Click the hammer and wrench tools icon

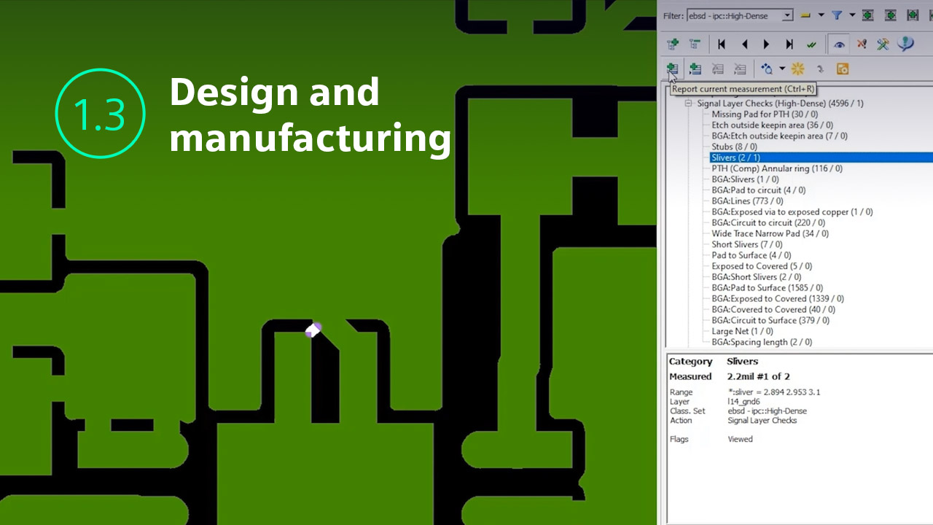[x=883, y=44]
